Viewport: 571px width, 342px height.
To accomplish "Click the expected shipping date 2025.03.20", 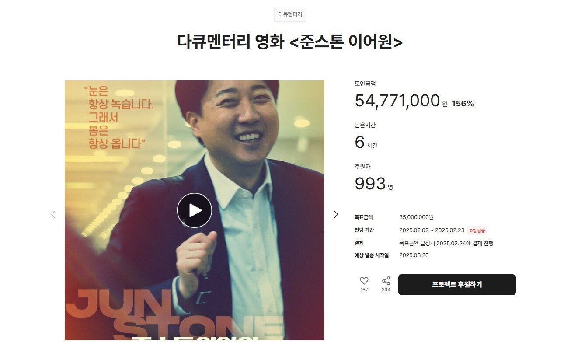I will click(414, 255).
